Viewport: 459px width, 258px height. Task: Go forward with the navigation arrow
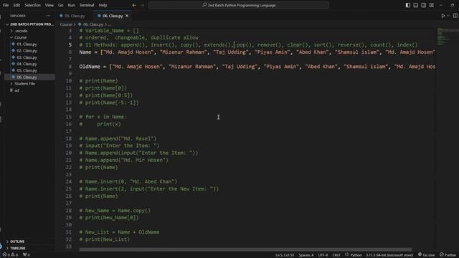[142, 5]
